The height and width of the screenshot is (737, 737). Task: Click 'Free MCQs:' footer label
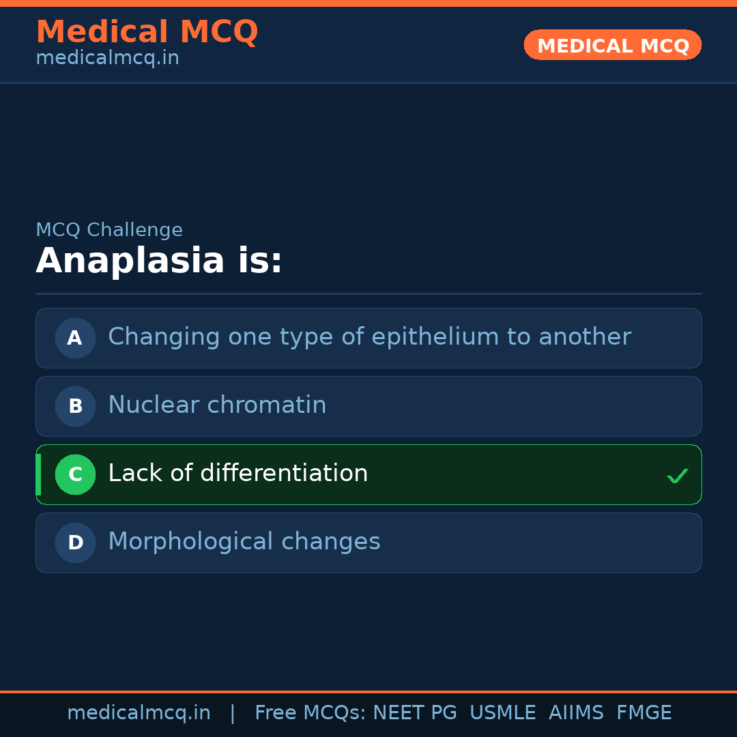pyautogui.click(x=310, y=713)
